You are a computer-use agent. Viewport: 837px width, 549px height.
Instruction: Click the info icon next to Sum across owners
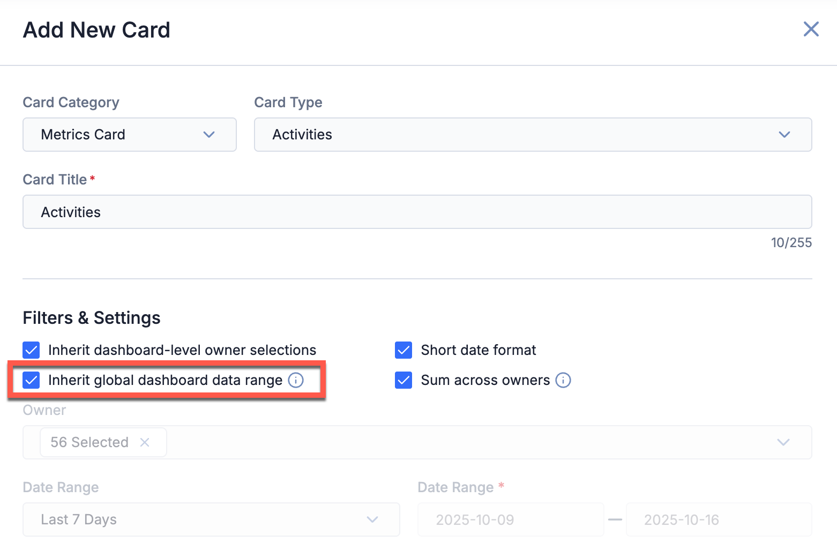(563, 380)
